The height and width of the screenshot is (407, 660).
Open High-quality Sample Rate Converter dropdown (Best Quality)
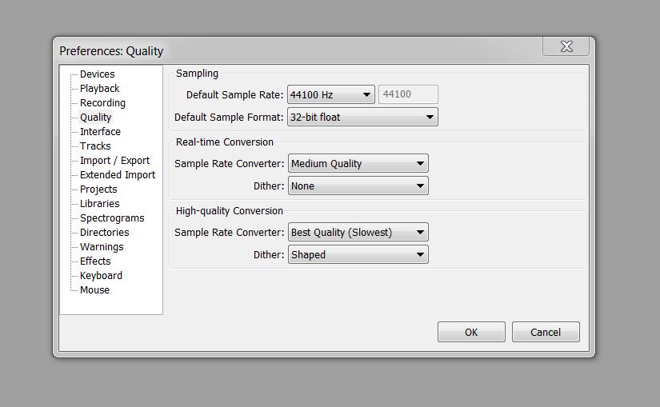tap(358, 233)
